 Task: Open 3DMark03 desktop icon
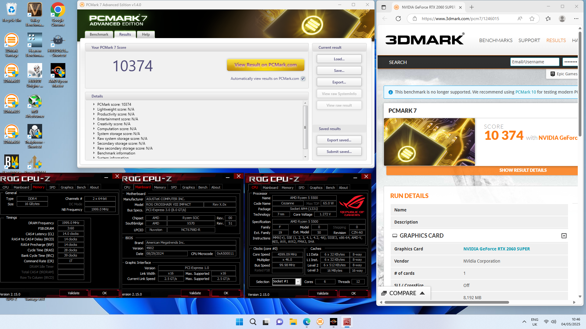point(12,73)
